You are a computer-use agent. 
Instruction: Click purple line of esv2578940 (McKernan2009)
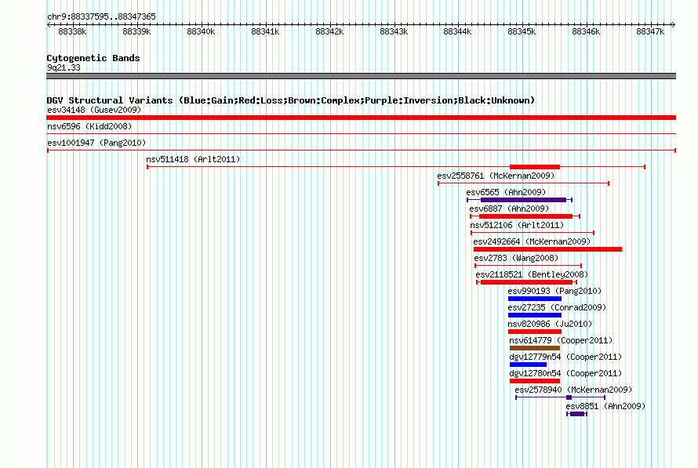click(x=561, y=397)
